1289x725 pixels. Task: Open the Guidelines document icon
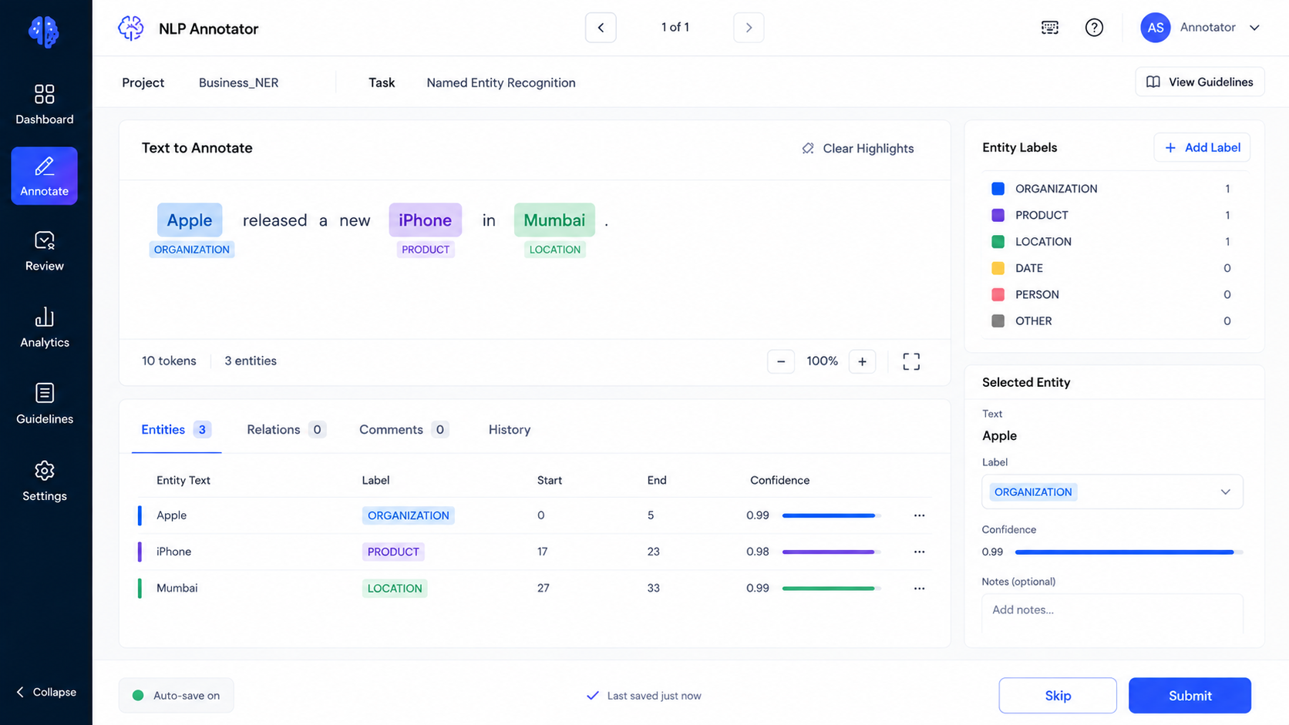click(44, 393)
